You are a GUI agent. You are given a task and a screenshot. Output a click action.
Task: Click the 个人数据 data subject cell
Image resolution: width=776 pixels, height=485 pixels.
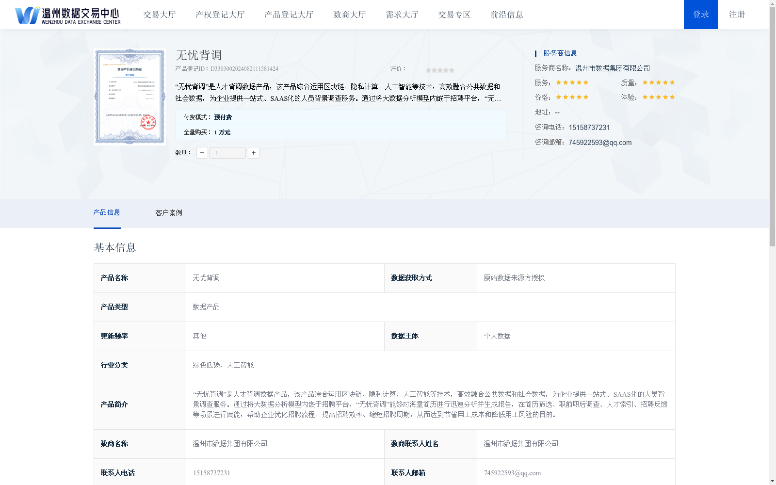pos(576,336)
